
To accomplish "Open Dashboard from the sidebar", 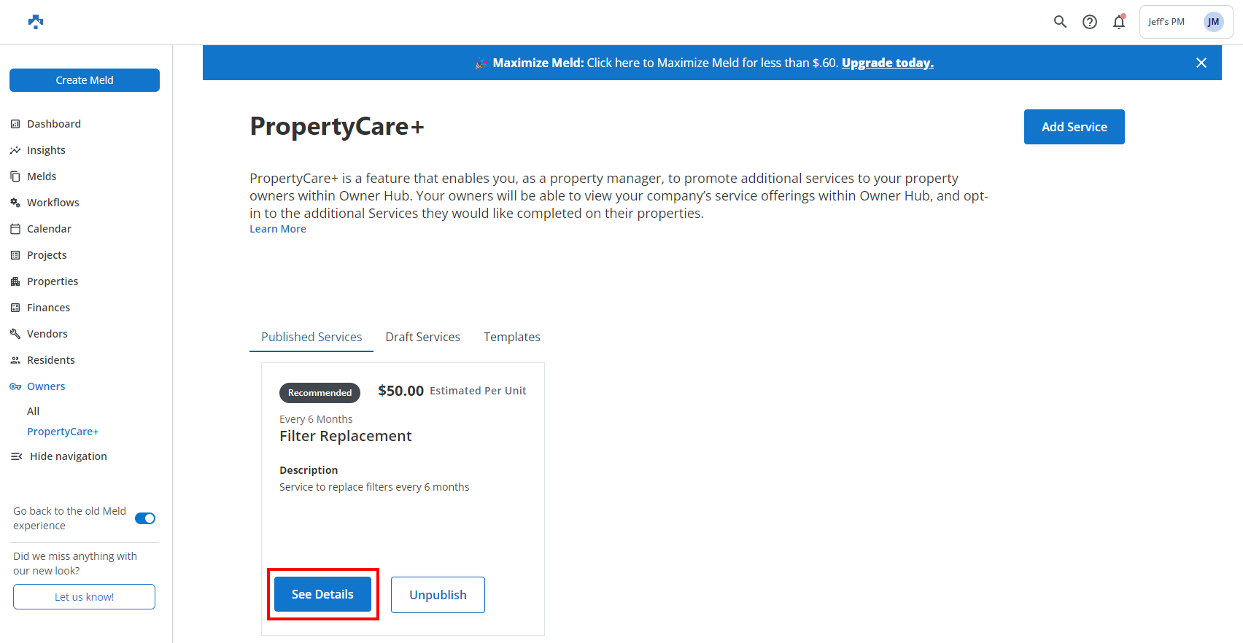I will coord(53,124).
